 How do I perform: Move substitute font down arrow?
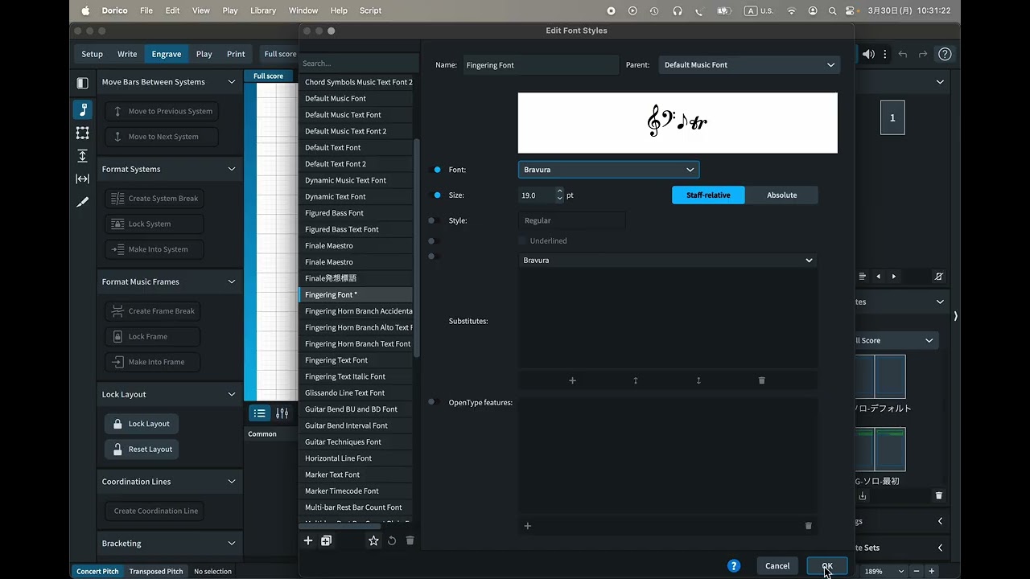(x=698, y=380)
